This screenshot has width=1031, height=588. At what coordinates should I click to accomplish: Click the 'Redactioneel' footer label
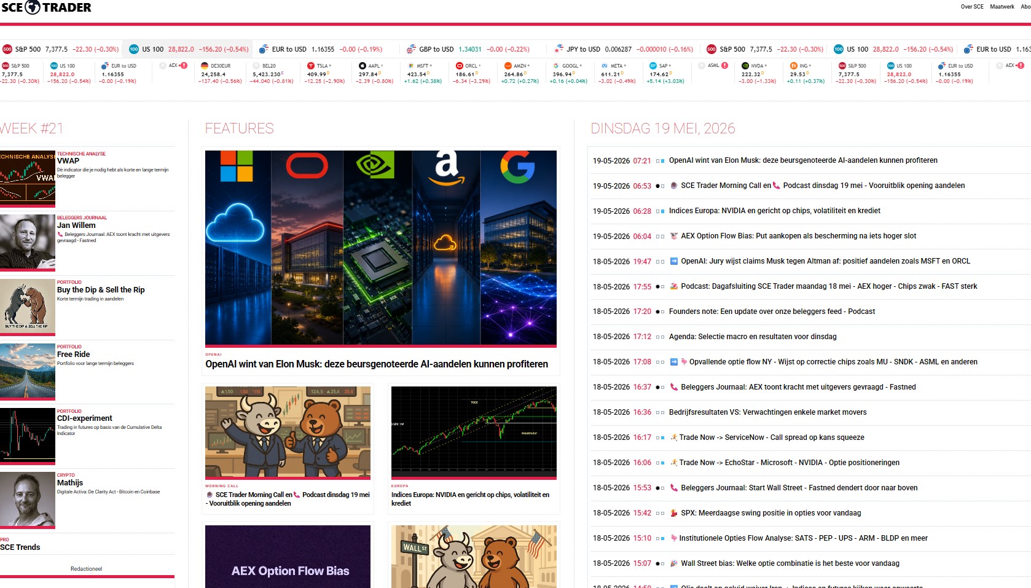[x=86, y=569]
